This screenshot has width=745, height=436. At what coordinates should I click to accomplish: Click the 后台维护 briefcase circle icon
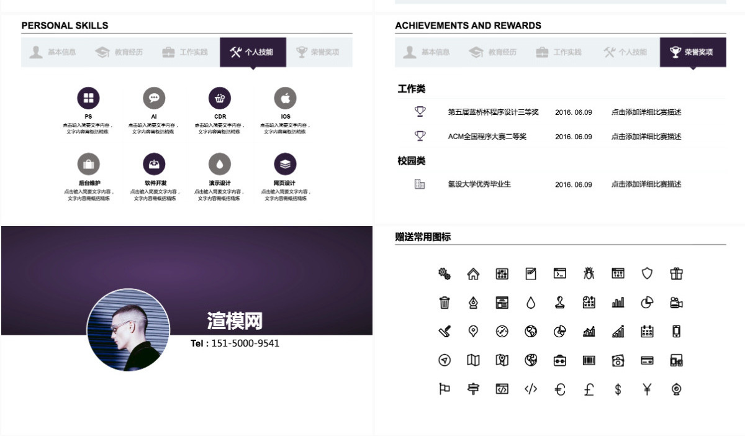[x=88, y=164]
